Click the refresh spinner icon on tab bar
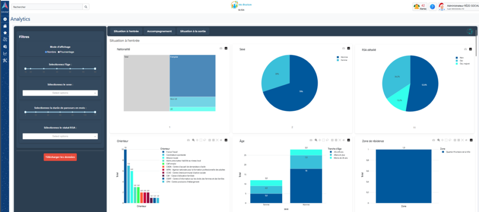 469,31
